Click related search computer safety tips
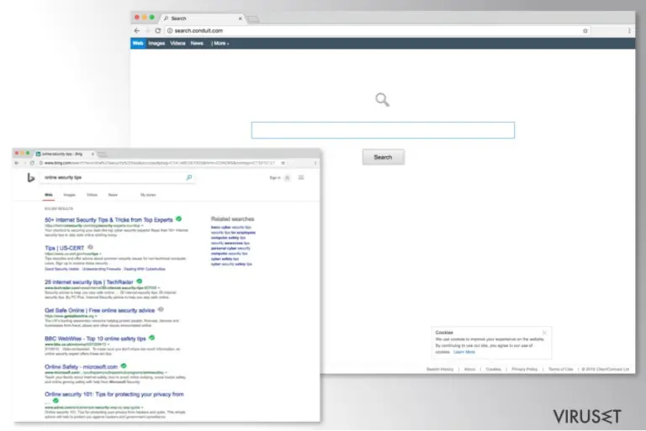Viewport: 646px width, 431px height. tap(228, 238)
